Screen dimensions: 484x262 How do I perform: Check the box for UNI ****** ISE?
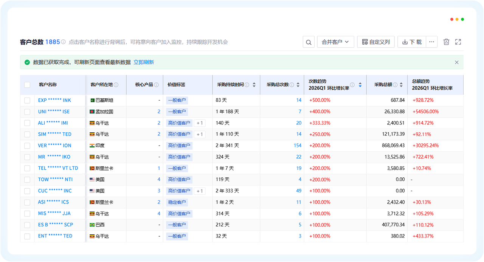click(27, 112)
